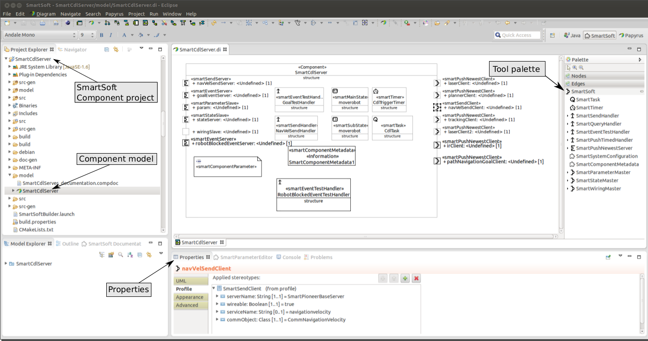Expand the debian folder

pyautogui.click(x=9, y=152)
